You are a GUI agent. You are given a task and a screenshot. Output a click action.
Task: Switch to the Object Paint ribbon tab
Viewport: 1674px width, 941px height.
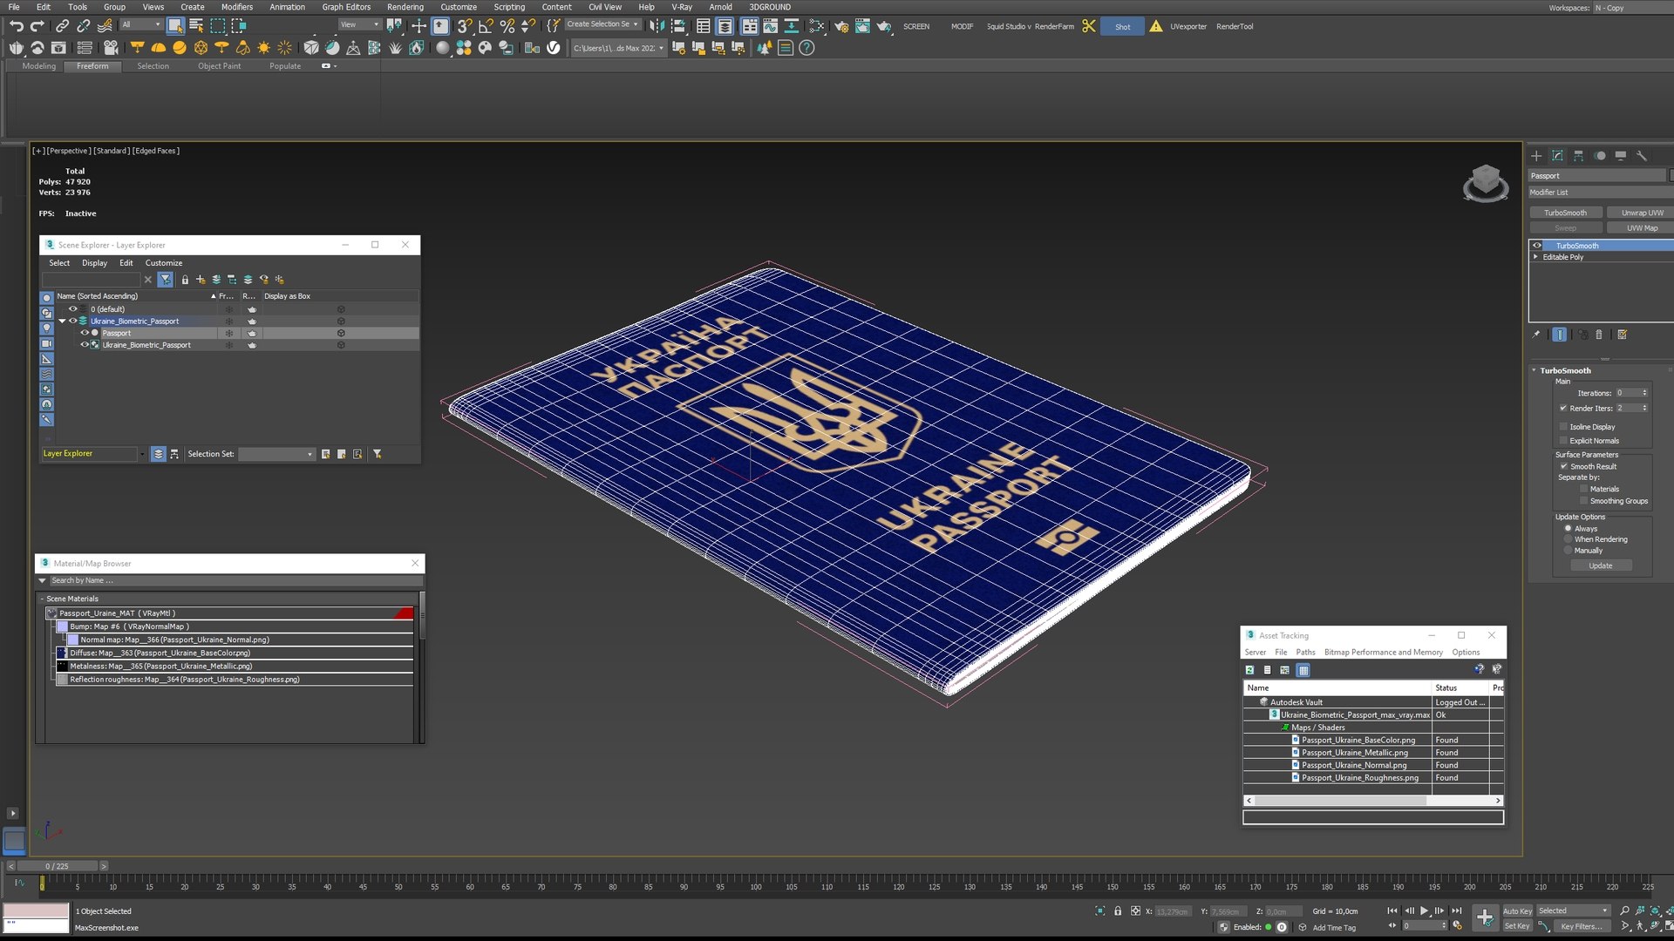pos(219,66)
